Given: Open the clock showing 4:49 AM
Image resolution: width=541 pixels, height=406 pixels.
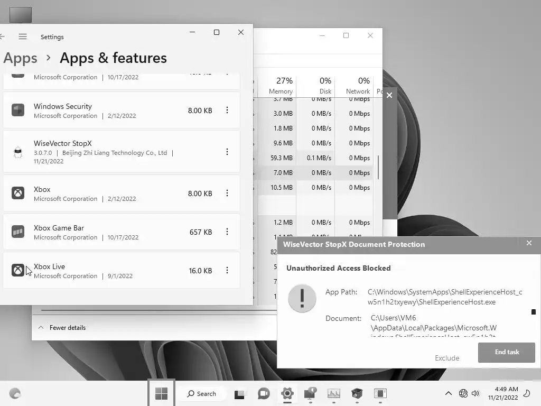Looking at the screenshot, I should point(503,393).
